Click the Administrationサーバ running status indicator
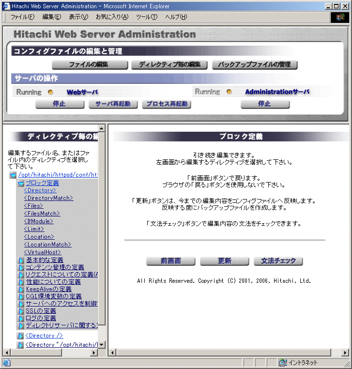352x369 pixels. (229, 92)
